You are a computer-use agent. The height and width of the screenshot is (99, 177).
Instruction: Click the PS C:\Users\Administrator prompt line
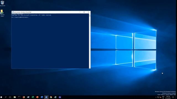20,17
